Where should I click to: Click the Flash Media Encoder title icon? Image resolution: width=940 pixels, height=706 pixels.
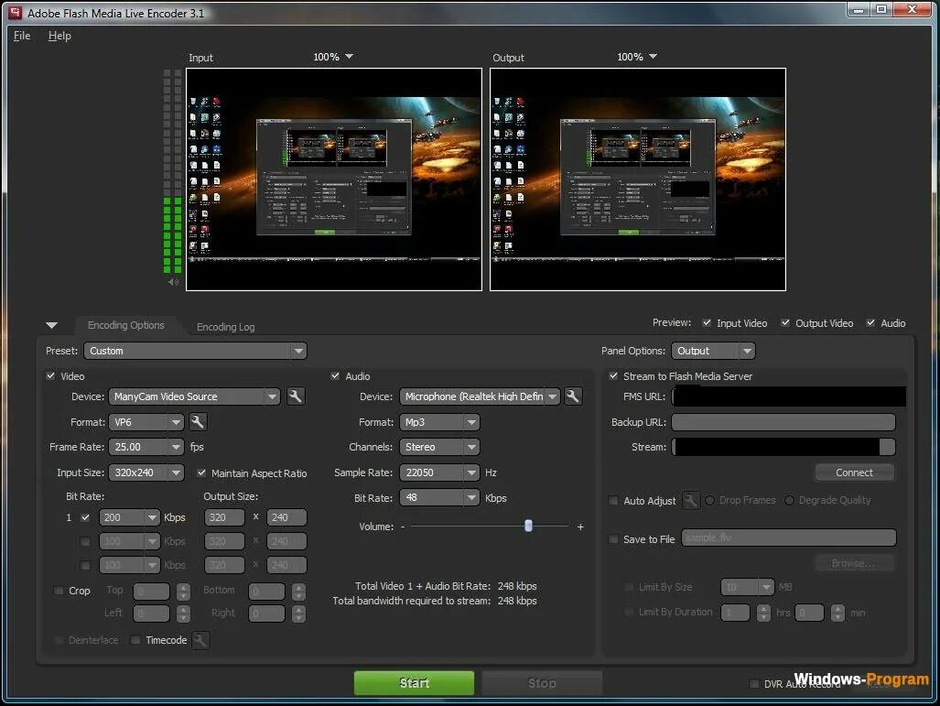[15, 13]
